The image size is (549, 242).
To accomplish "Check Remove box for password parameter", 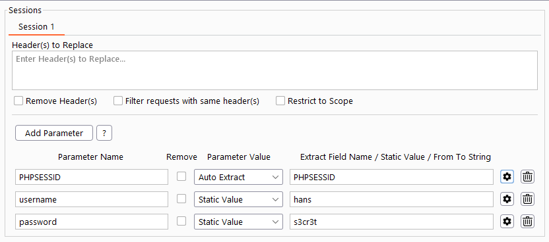I will [x=181, y=221].
